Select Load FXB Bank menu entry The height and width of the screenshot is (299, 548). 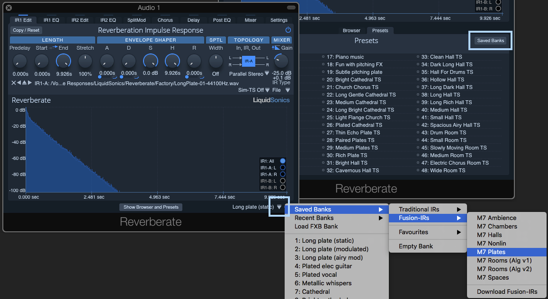coord(337,227)
